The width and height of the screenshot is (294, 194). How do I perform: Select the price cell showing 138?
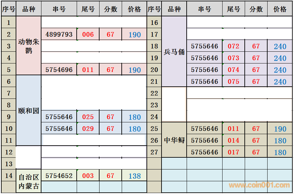(134, 176)
